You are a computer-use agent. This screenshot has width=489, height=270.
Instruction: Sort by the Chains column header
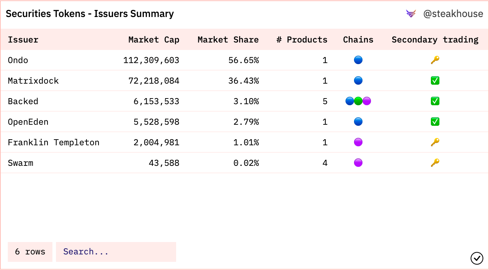(358, 40)
